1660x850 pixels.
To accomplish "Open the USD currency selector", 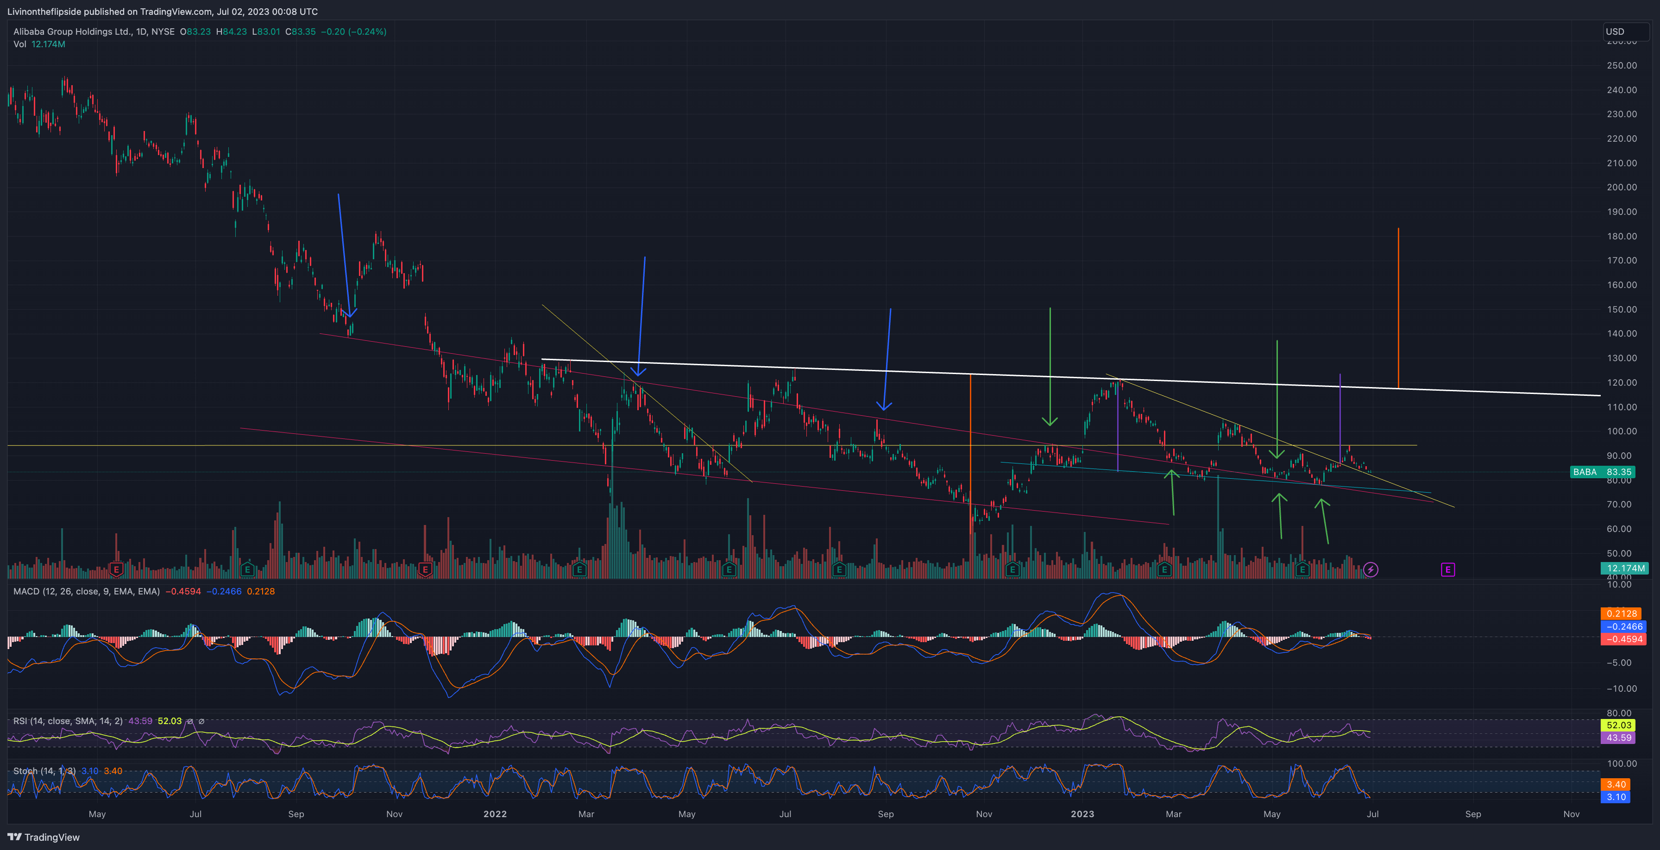I will (1626, 31).
